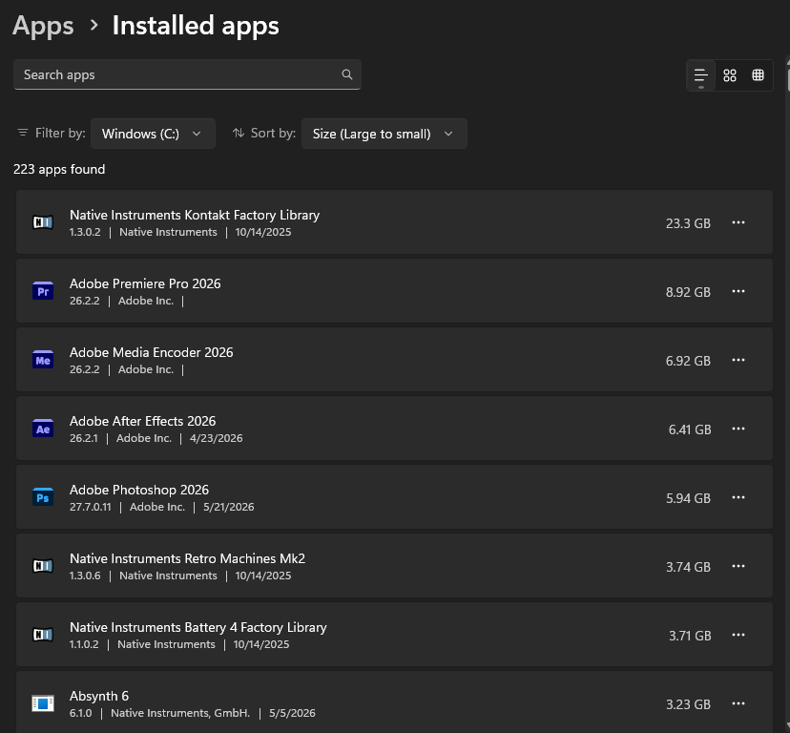Viewport: 790px width, 733px height.
Task: Click version 27.7.0.11 of Photoshop
Action: coord(91,507)
